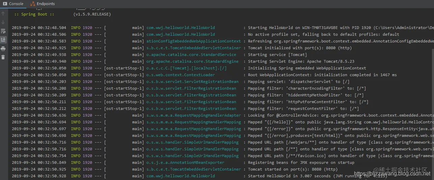Image resolution: width=434 pixels, height=180 pixels.
Task: Click timestamp '2019-09-24 00:32:50.754'
Action: coord(39,156)
